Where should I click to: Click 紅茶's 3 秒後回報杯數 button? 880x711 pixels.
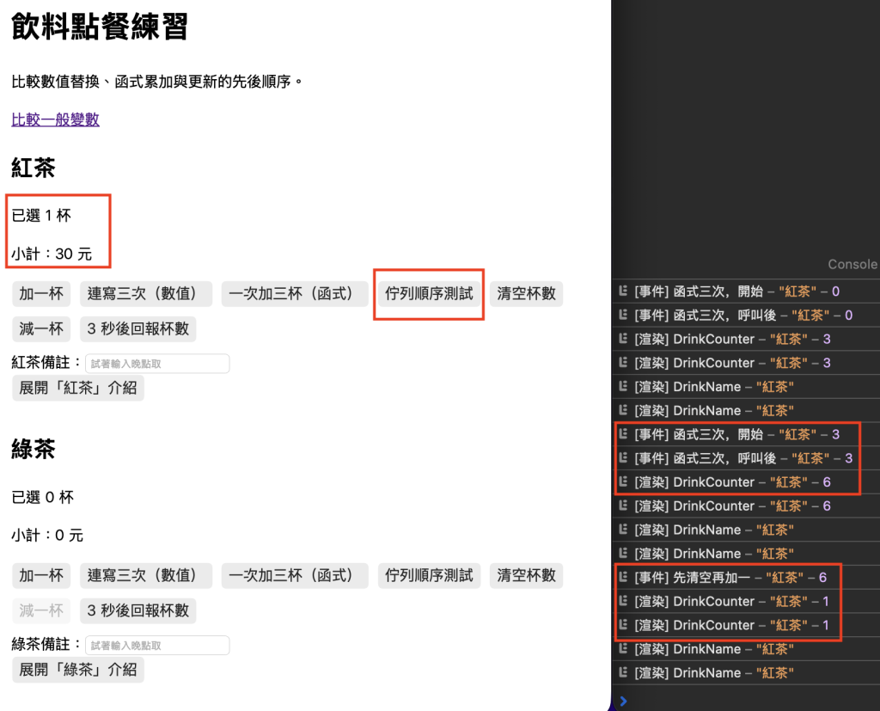point(138,329)
